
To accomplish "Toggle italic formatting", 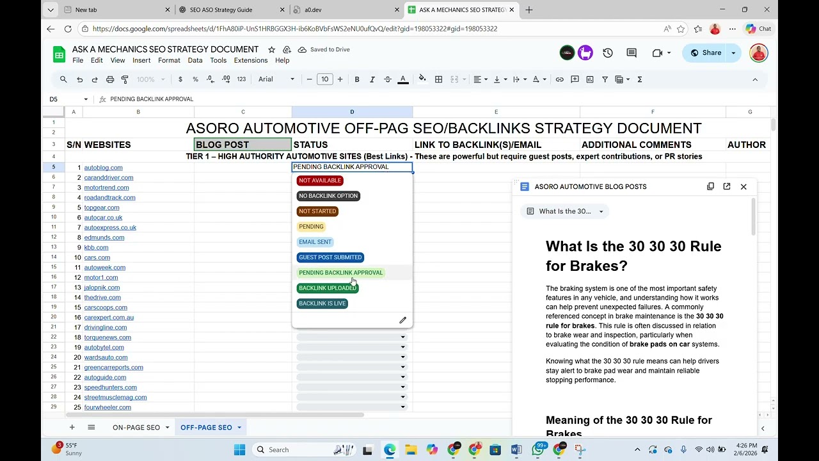I will tap(372, 79).
